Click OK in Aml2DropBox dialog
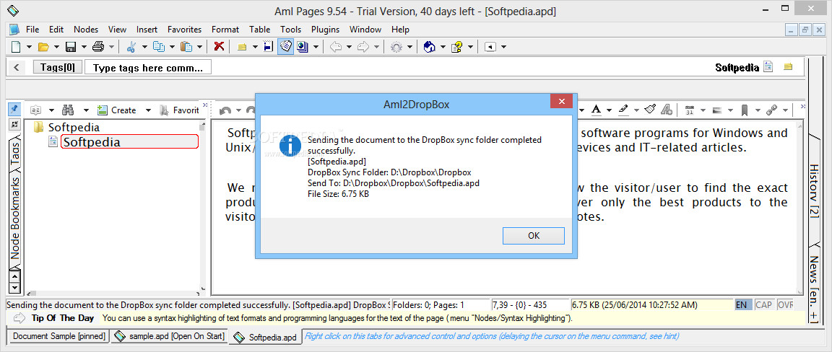The width and height of the screenshot is (832, 352). [x=534, y=236]
